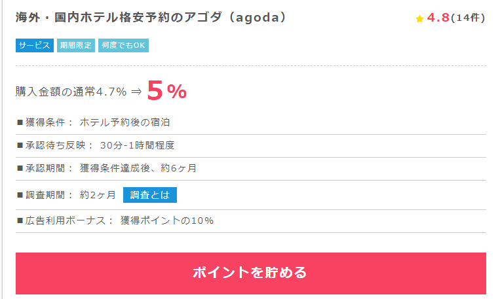Click the large red 5% rate
498x299 pixels.
coord(166,91)
